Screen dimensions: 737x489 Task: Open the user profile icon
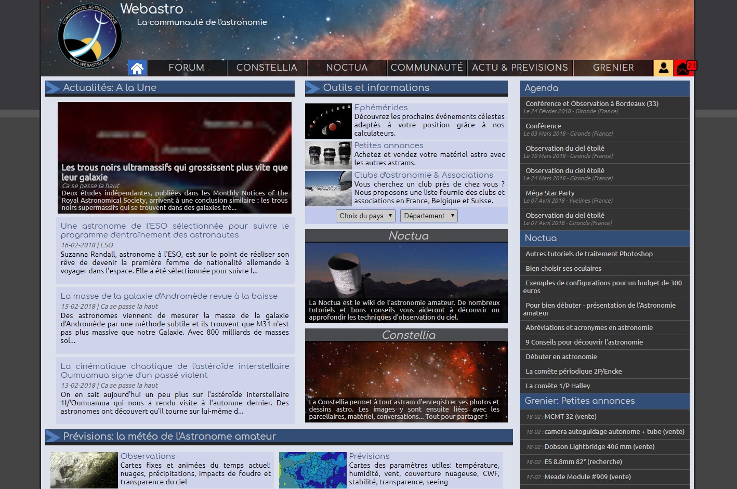663,68
